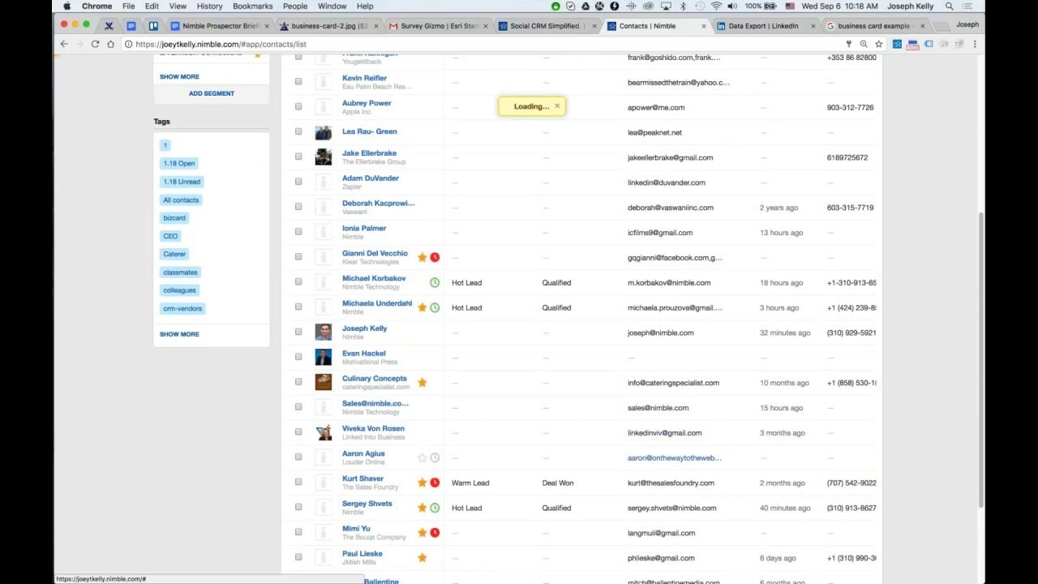Star Aaron Agius as important
1038x584 pixels.
[x=422, y=457]
